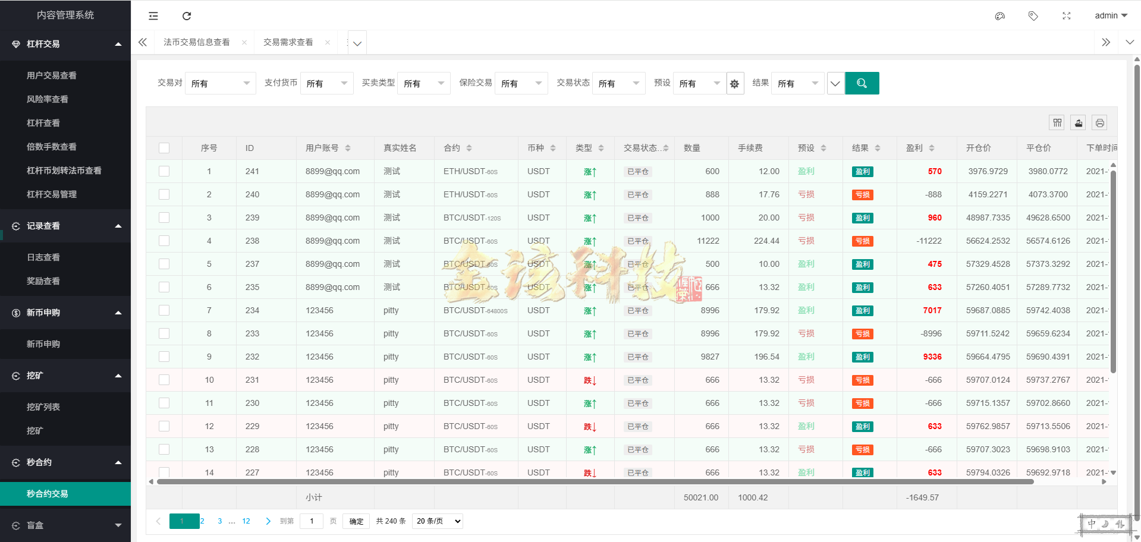Open the 交易对 filter dropdown
The image size is (1141, 542).
pos(220,83)
